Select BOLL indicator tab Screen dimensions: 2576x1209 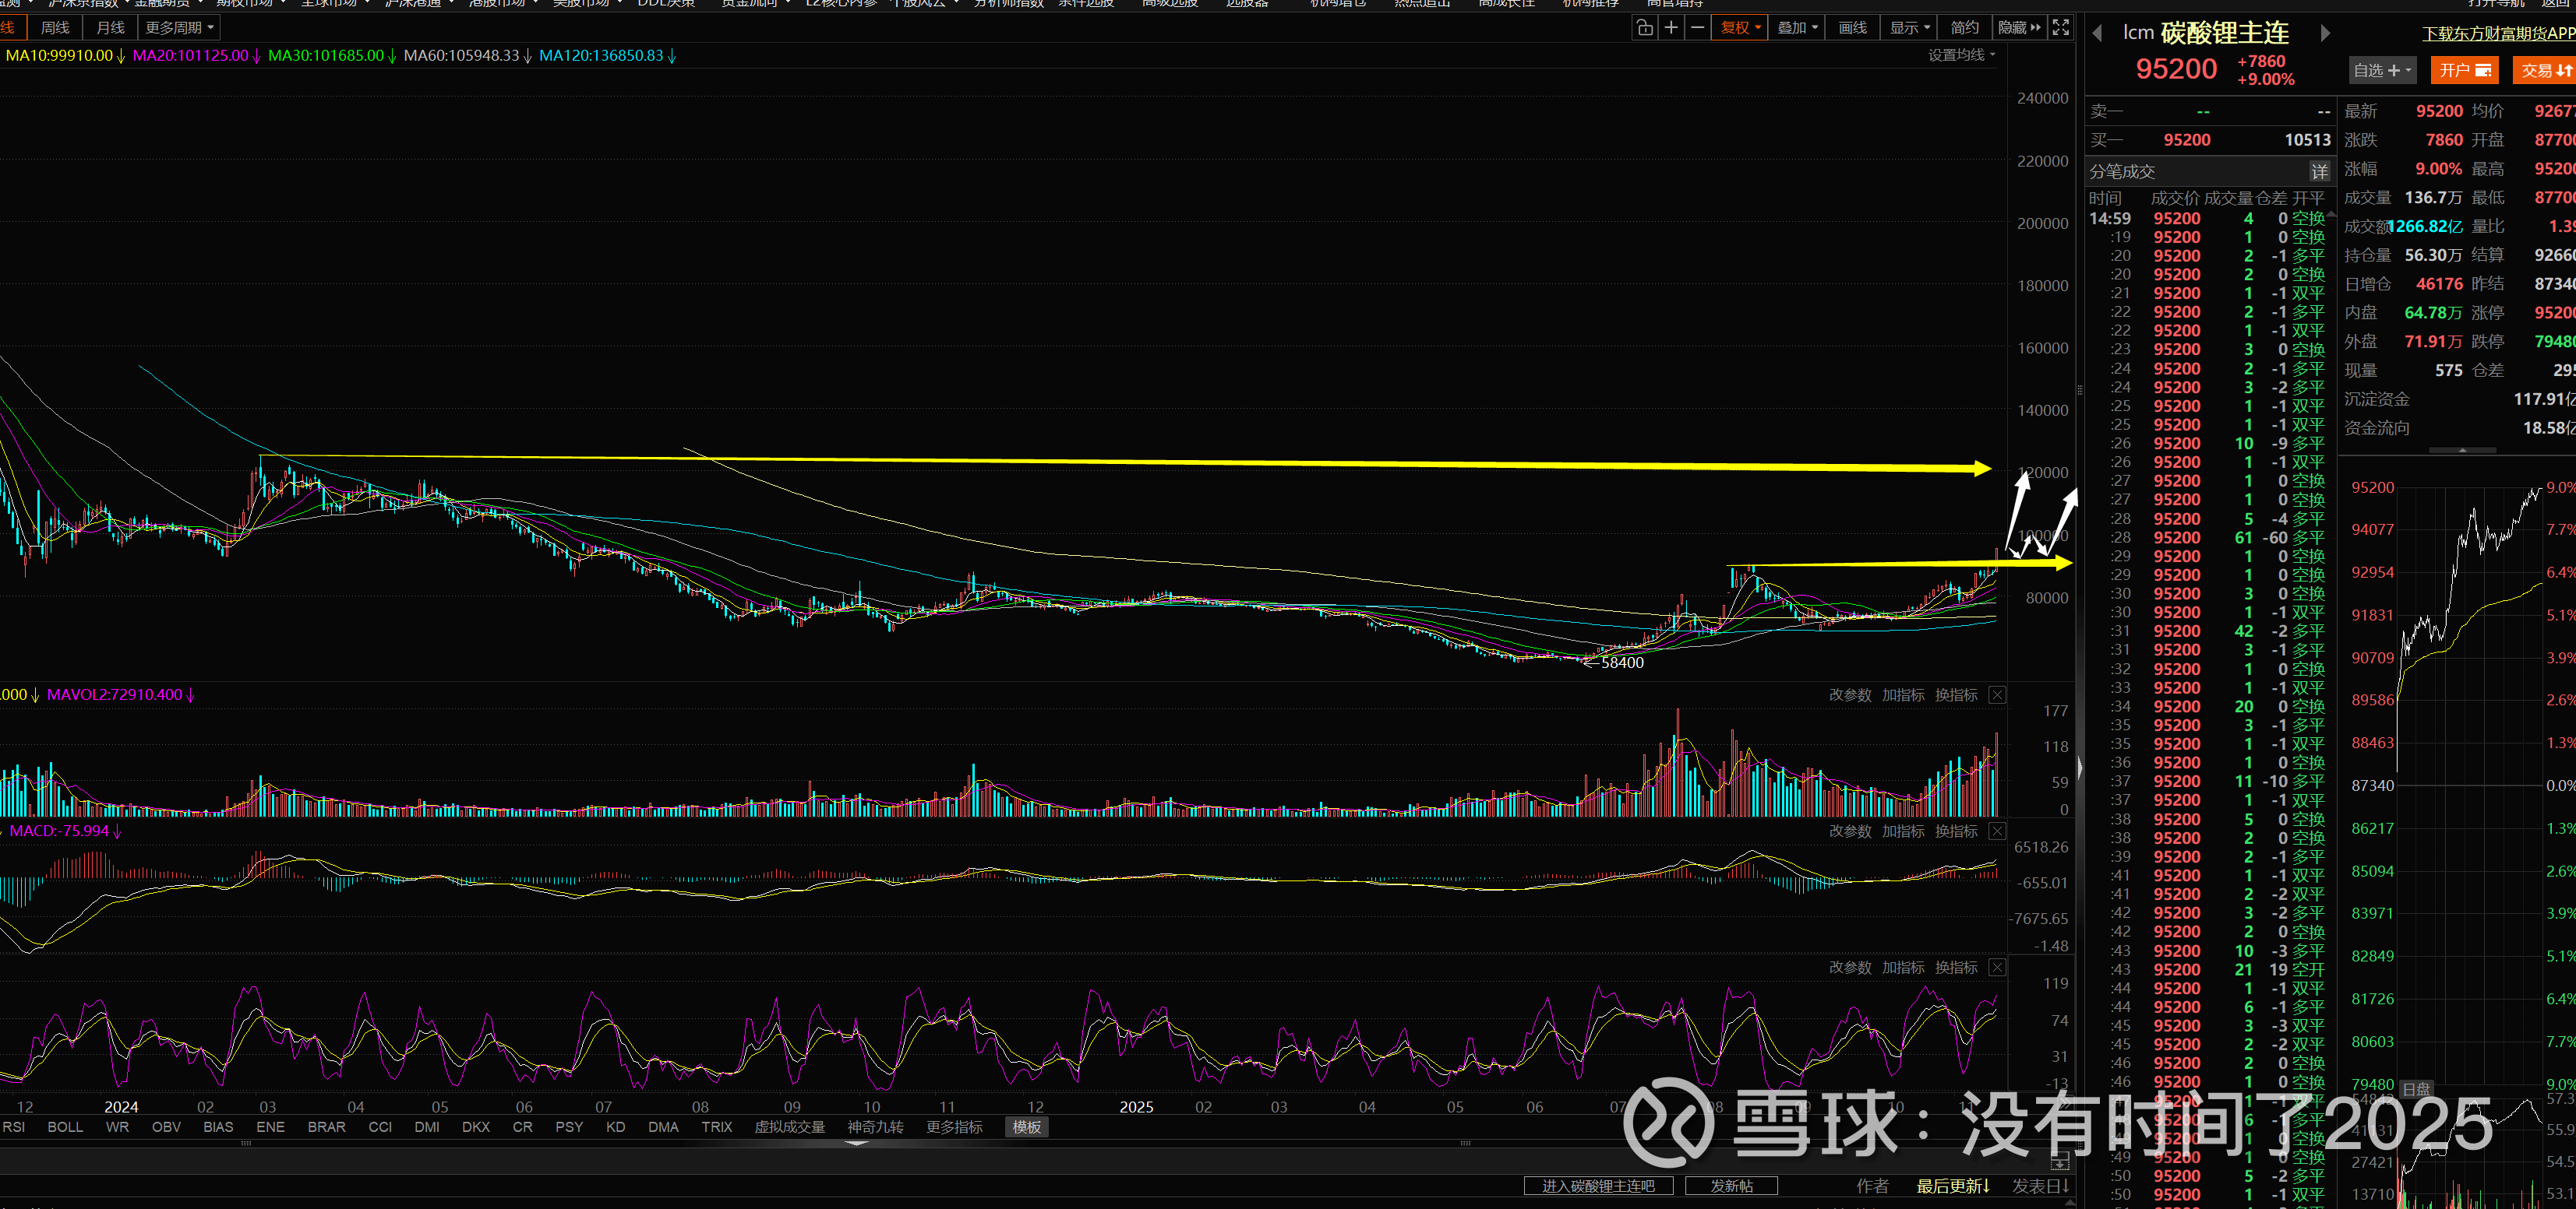pyautogui.click(x=65, y=1127)
